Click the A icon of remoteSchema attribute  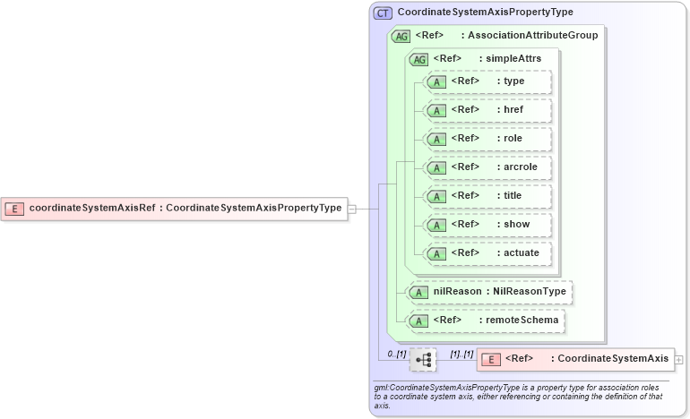coord(418,321)
